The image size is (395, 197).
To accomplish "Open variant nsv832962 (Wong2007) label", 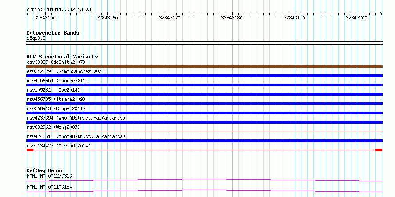I will (53, 127).
